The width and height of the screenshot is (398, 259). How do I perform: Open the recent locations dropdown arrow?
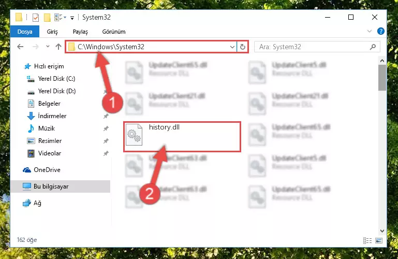[48, 47]
